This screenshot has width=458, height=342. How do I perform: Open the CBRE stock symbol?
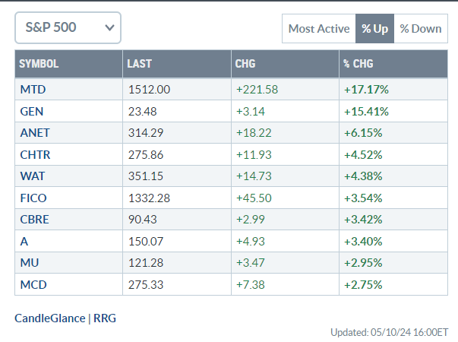[34, 220]
